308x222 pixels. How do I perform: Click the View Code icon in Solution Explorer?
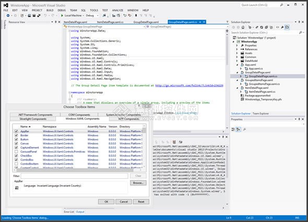(x=277, y=28)
